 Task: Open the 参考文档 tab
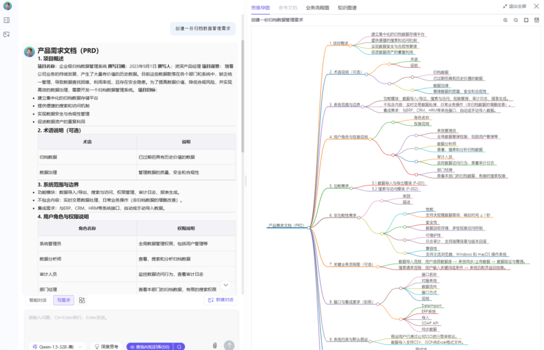(x=288, y=8)
